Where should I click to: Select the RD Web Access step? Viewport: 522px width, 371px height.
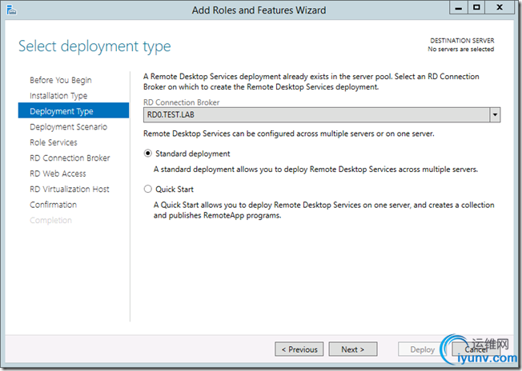click(x=58, y=174)
